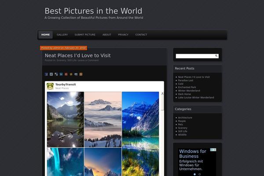Viewport: 264px width, 176px height.
Task: Select the first ad carousel dot
Action: 194,174
